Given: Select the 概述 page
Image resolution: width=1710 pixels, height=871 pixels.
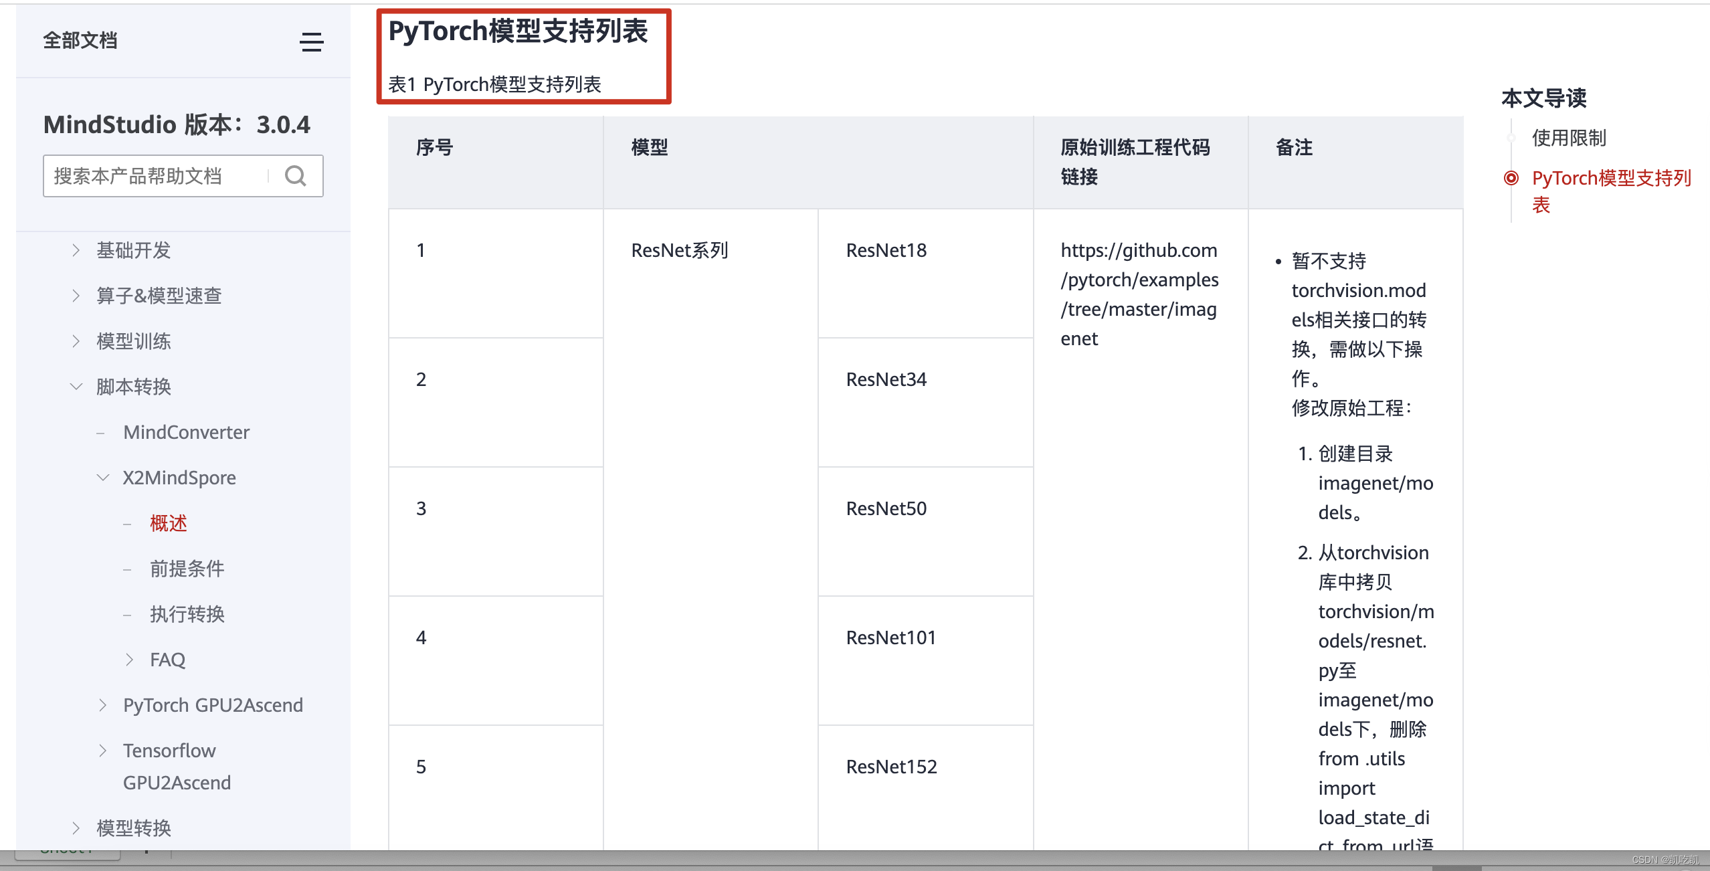Looking at the screenshot, I should coord(169,523).
